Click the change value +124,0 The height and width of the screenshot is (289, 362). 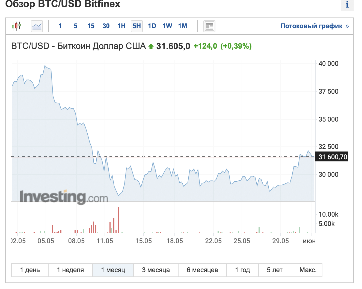click(x=205, y=46)
